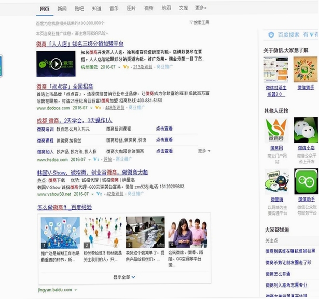
Task: Open the 微信助手 text link
Action: click(x=307, y=200)
